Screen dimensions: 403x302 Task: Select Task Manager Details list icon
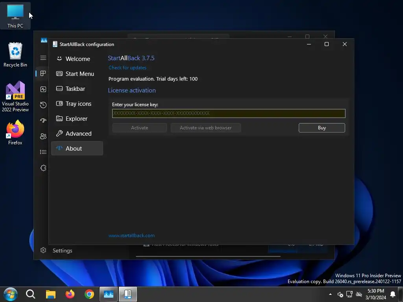43,152
